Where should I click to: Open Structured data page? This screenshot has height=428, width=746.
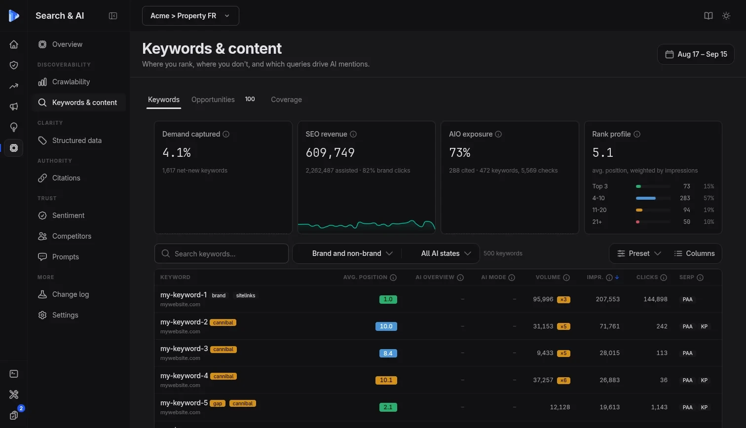79,141
